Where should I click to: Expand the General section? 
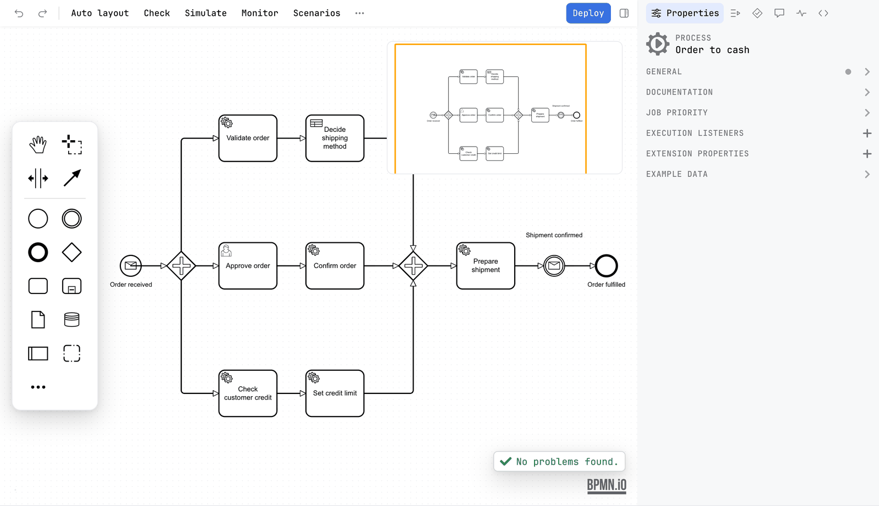[758, 72]
